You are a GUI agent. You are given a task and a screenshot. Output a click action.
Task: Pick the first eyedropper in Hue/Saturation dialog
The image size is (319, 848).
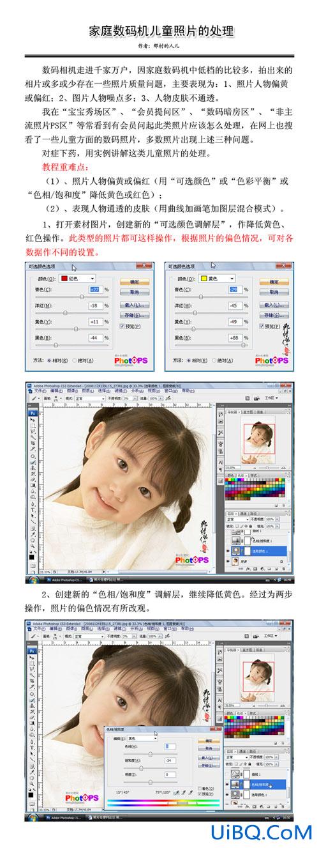coord(175,792)
